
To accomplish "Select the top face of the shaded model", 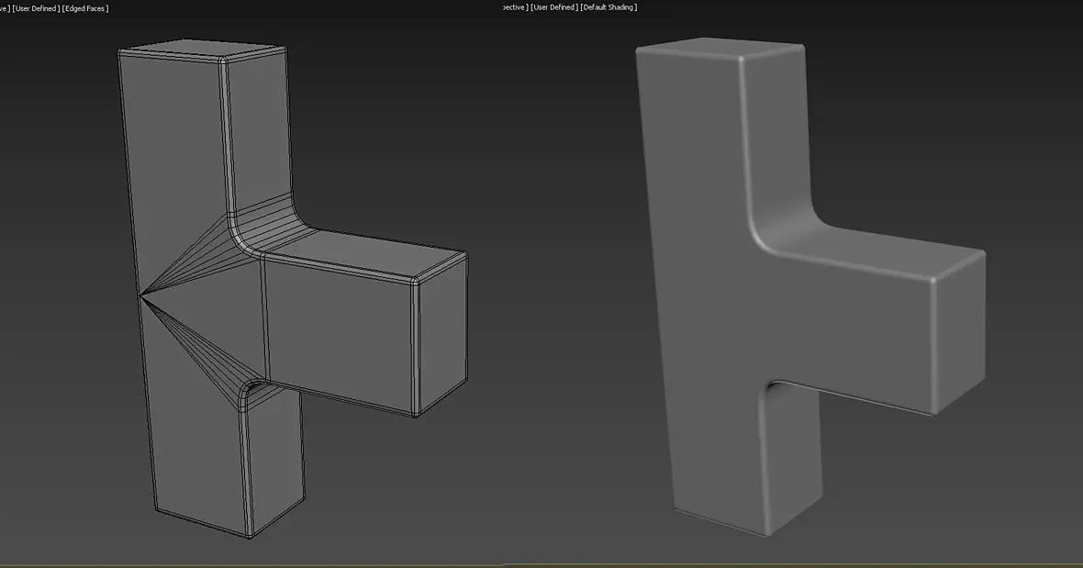I will (x=720, y=47).
